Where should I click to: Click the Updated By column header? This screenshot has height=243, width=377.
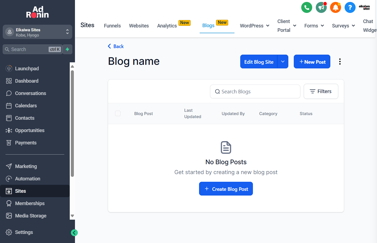pyautogui.click(x=233, y=114)
